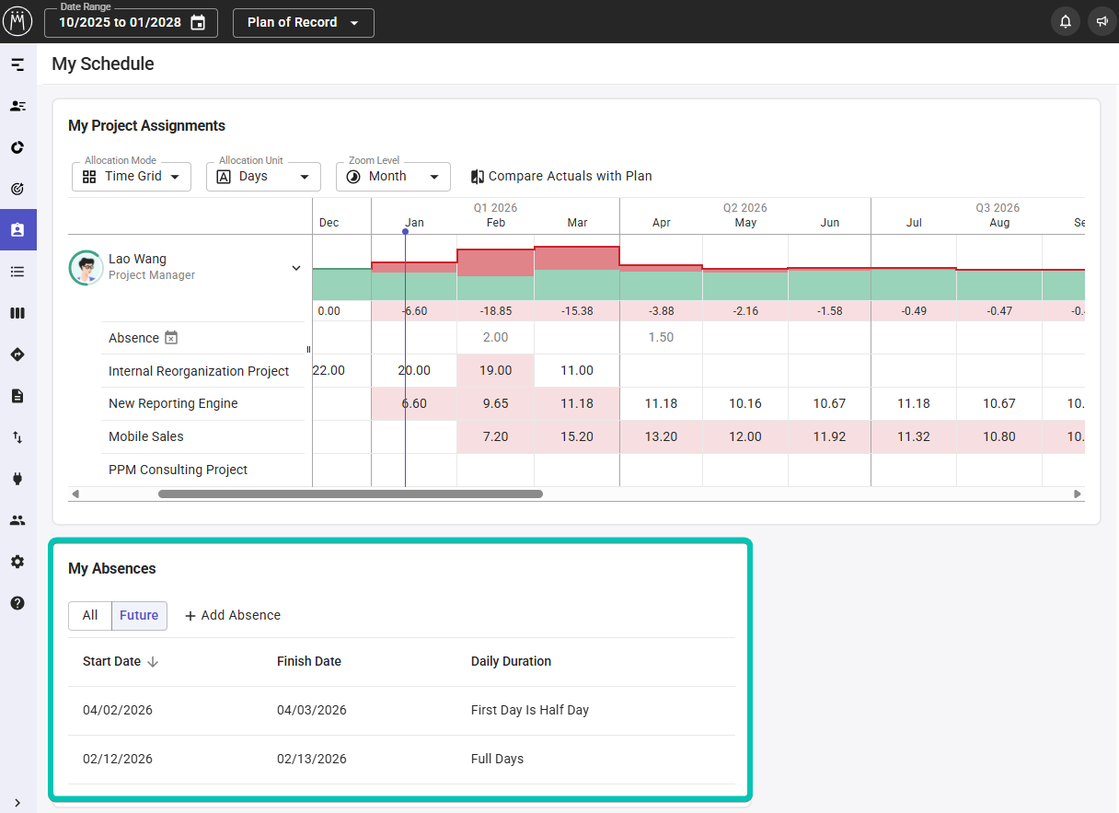Open the Plan of Record menu
The width and height of the screenshot is (1119, 813).
coord(303,23)
